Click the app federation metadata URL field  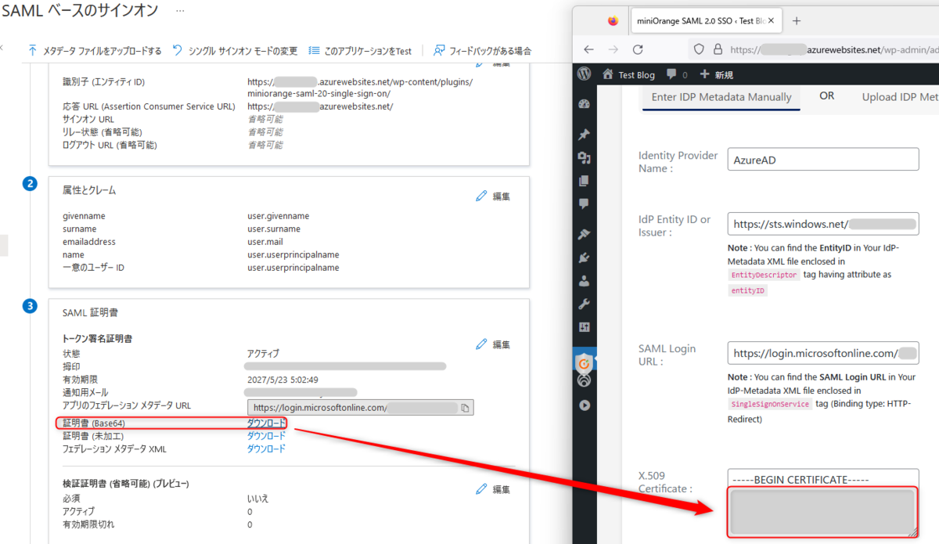click(x=361, y=408)
